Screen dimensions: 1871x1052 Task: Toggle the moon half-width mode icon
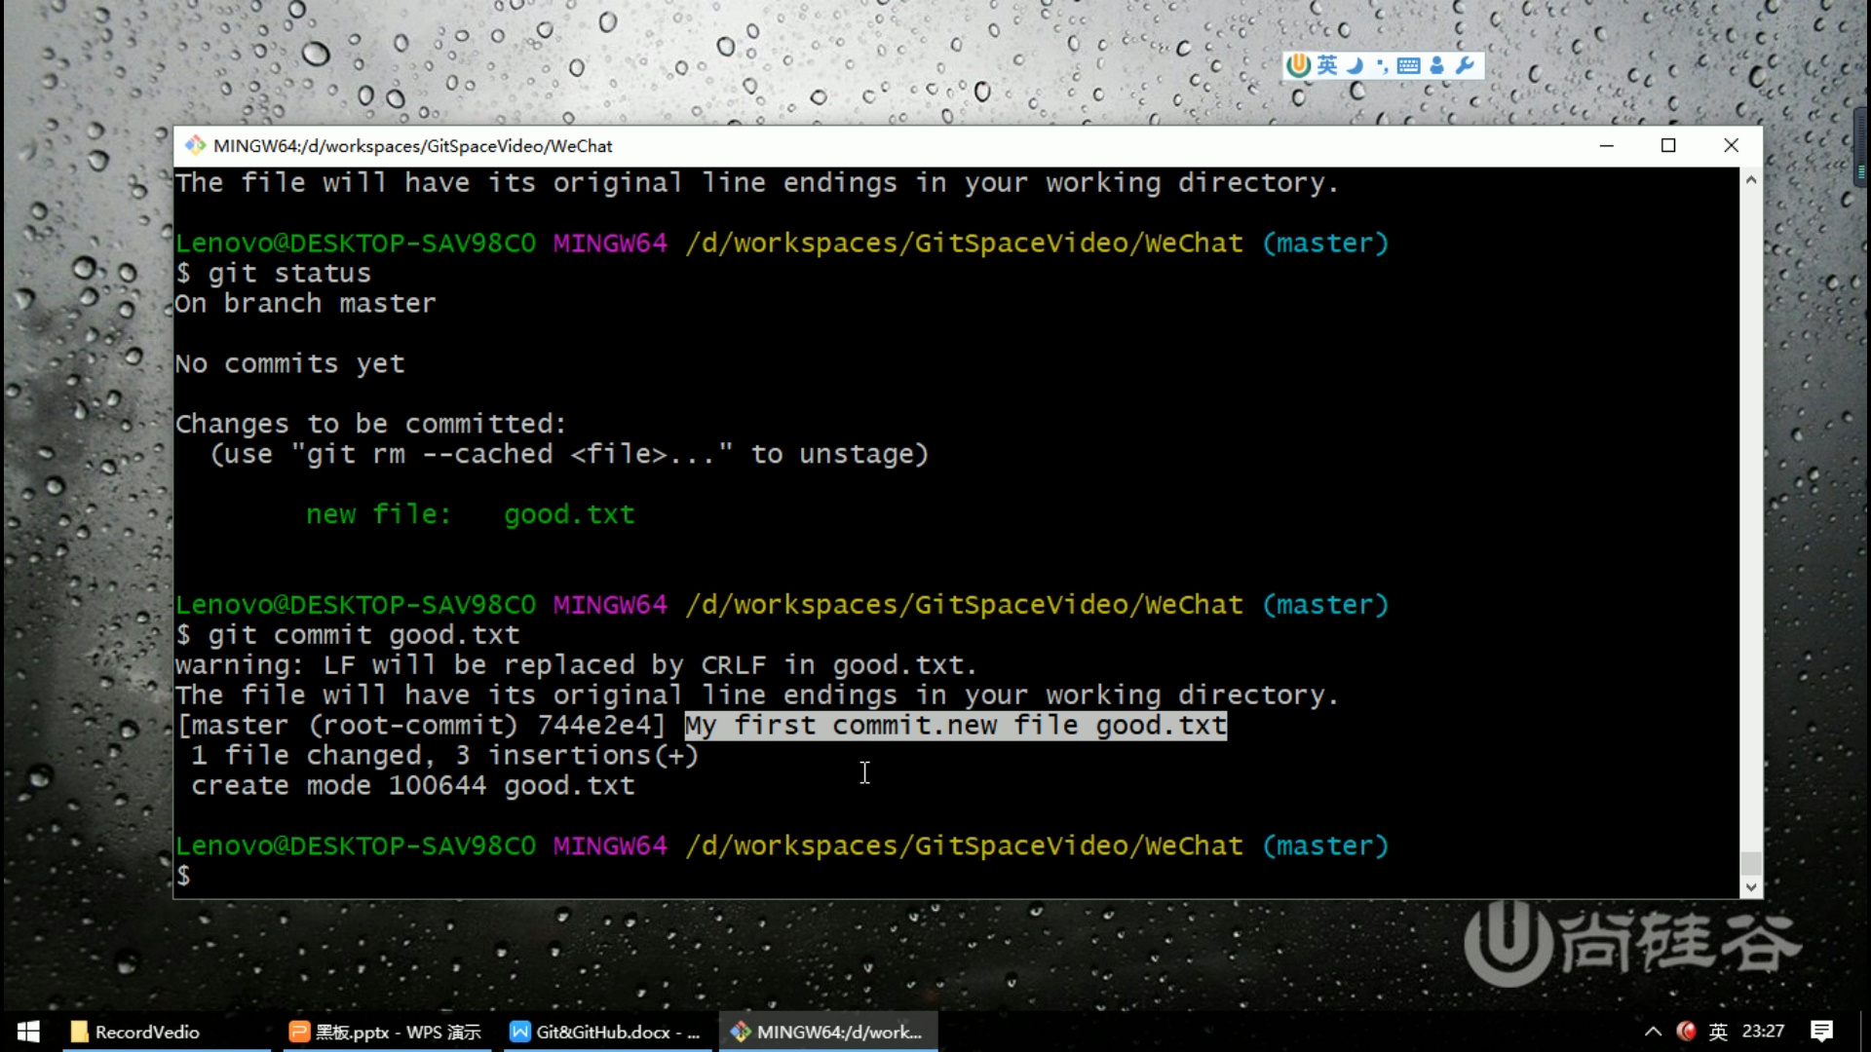(x=1355, y=65)
